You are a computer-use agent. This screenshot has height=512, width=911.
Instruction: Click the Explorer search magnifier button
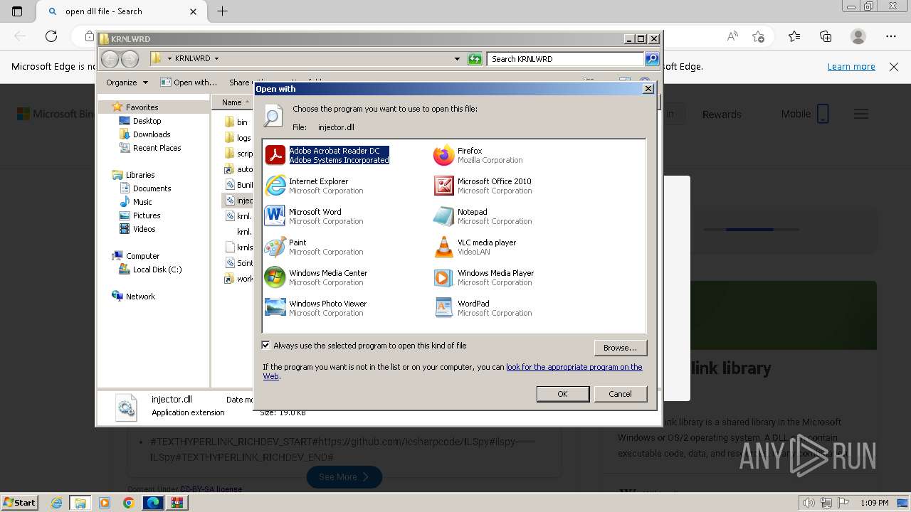coord(651,59)
